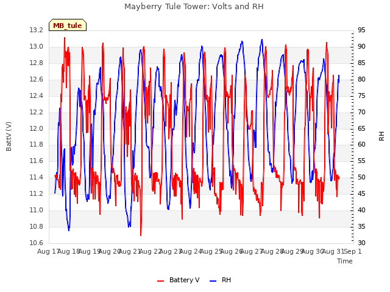Click the 11.0 left axis tick label
This screenshot has width=390, height=292.
click(37, 210)
